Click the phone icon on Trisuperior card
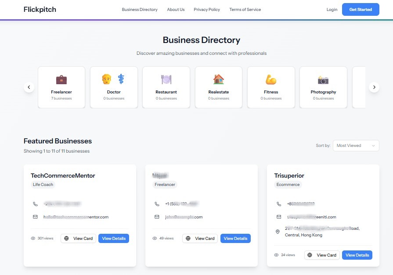 point(279,204)
